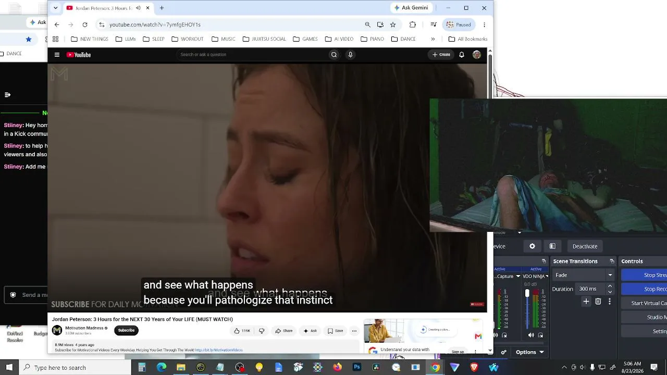Mute the tab via the speaker icon

pos(138,8)
